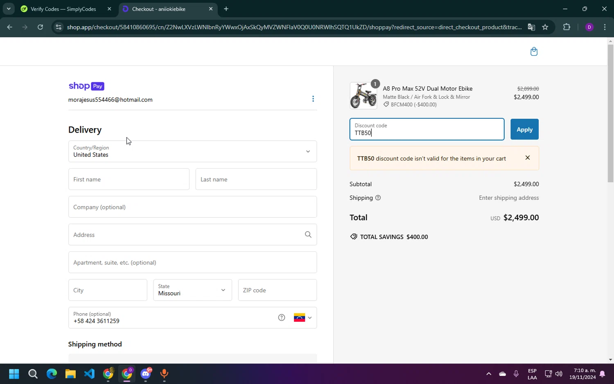Click the City field
This screenshot has width=614, height=384.
(x=108, y=290)
